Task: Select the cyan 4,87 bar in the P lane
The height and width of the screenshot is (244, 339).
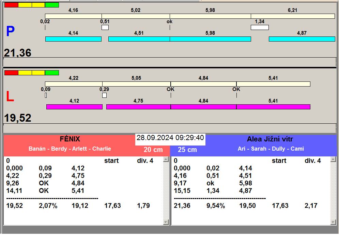Action: [x=302, y=39]
